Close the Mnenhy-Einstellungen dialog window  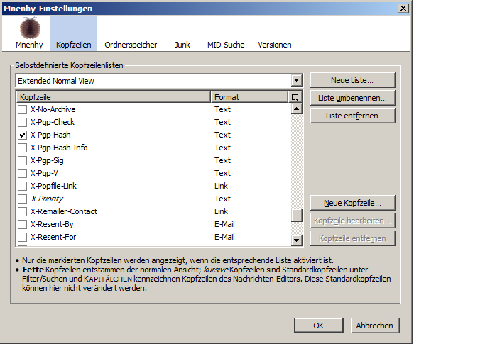pos(403,8)
